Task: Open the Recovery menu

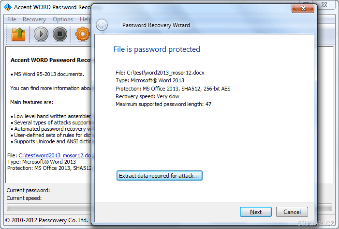Action: click(x=34, y=19)
